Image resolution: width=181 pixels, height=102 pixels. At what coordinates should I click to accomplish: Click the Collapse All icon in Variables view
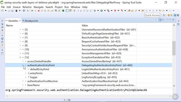(x=163, y=20)
